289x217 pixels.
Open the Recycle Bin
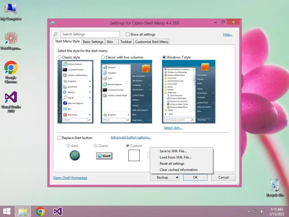275,188
